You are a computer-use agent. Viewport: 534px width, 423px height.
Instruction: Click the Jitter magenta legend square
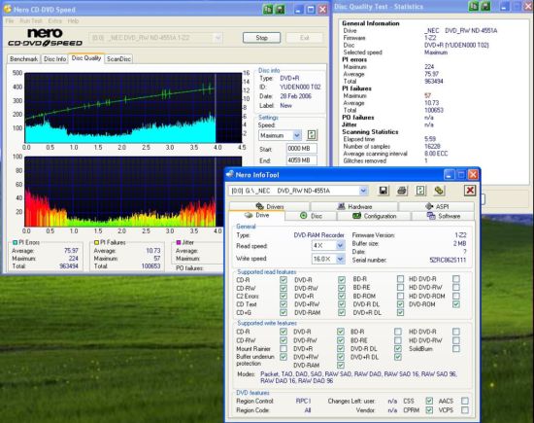tap(178, 242)
